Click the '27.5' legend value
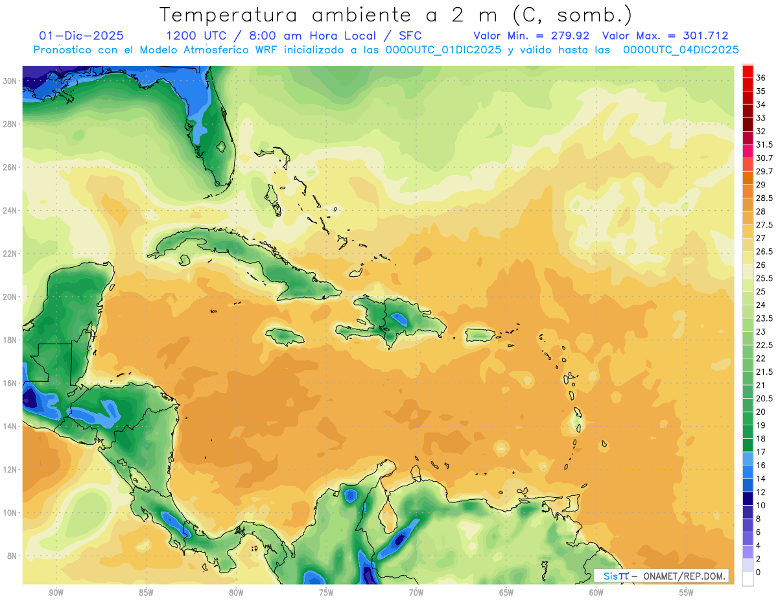Screen dimensions: 778x601 (x=764, y=225)
